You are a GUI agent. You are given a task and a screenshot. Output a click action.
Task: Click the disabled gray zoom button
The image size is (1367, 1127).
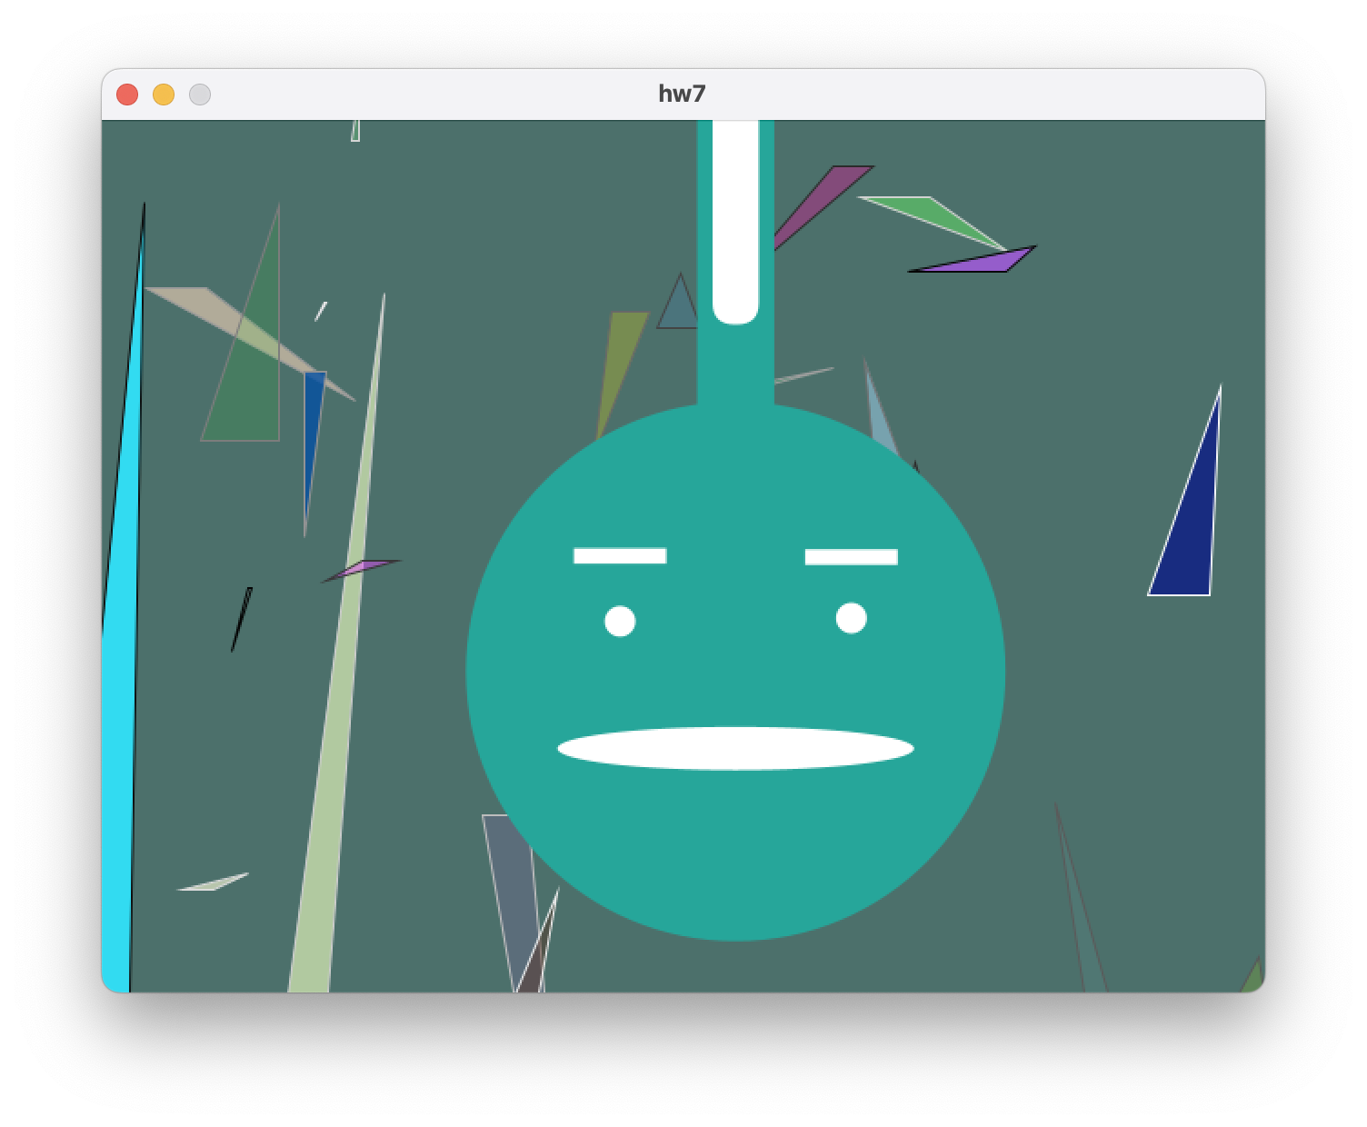tap(200, 95)
